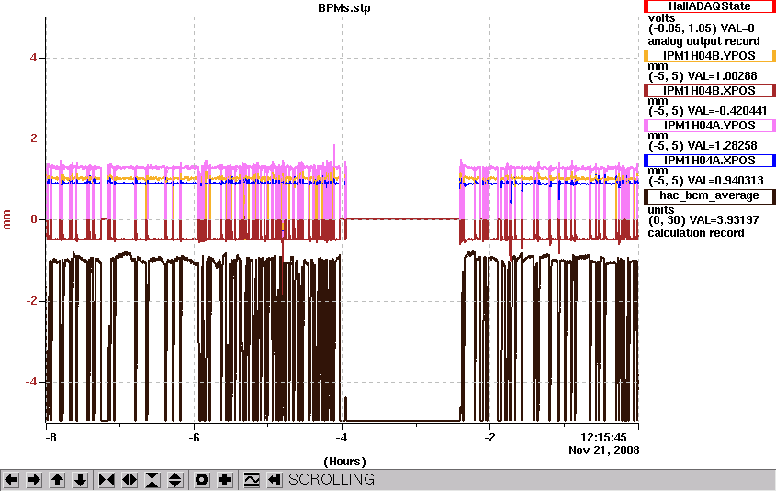
Task: Zoom in horizontally with inward-pointing triangles icon
Action: click(107, 480)
